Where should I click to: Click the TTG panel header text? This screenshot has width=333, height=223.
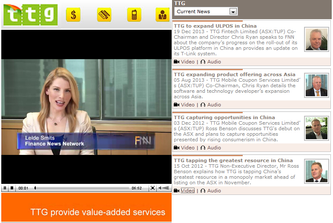[180, 3]
